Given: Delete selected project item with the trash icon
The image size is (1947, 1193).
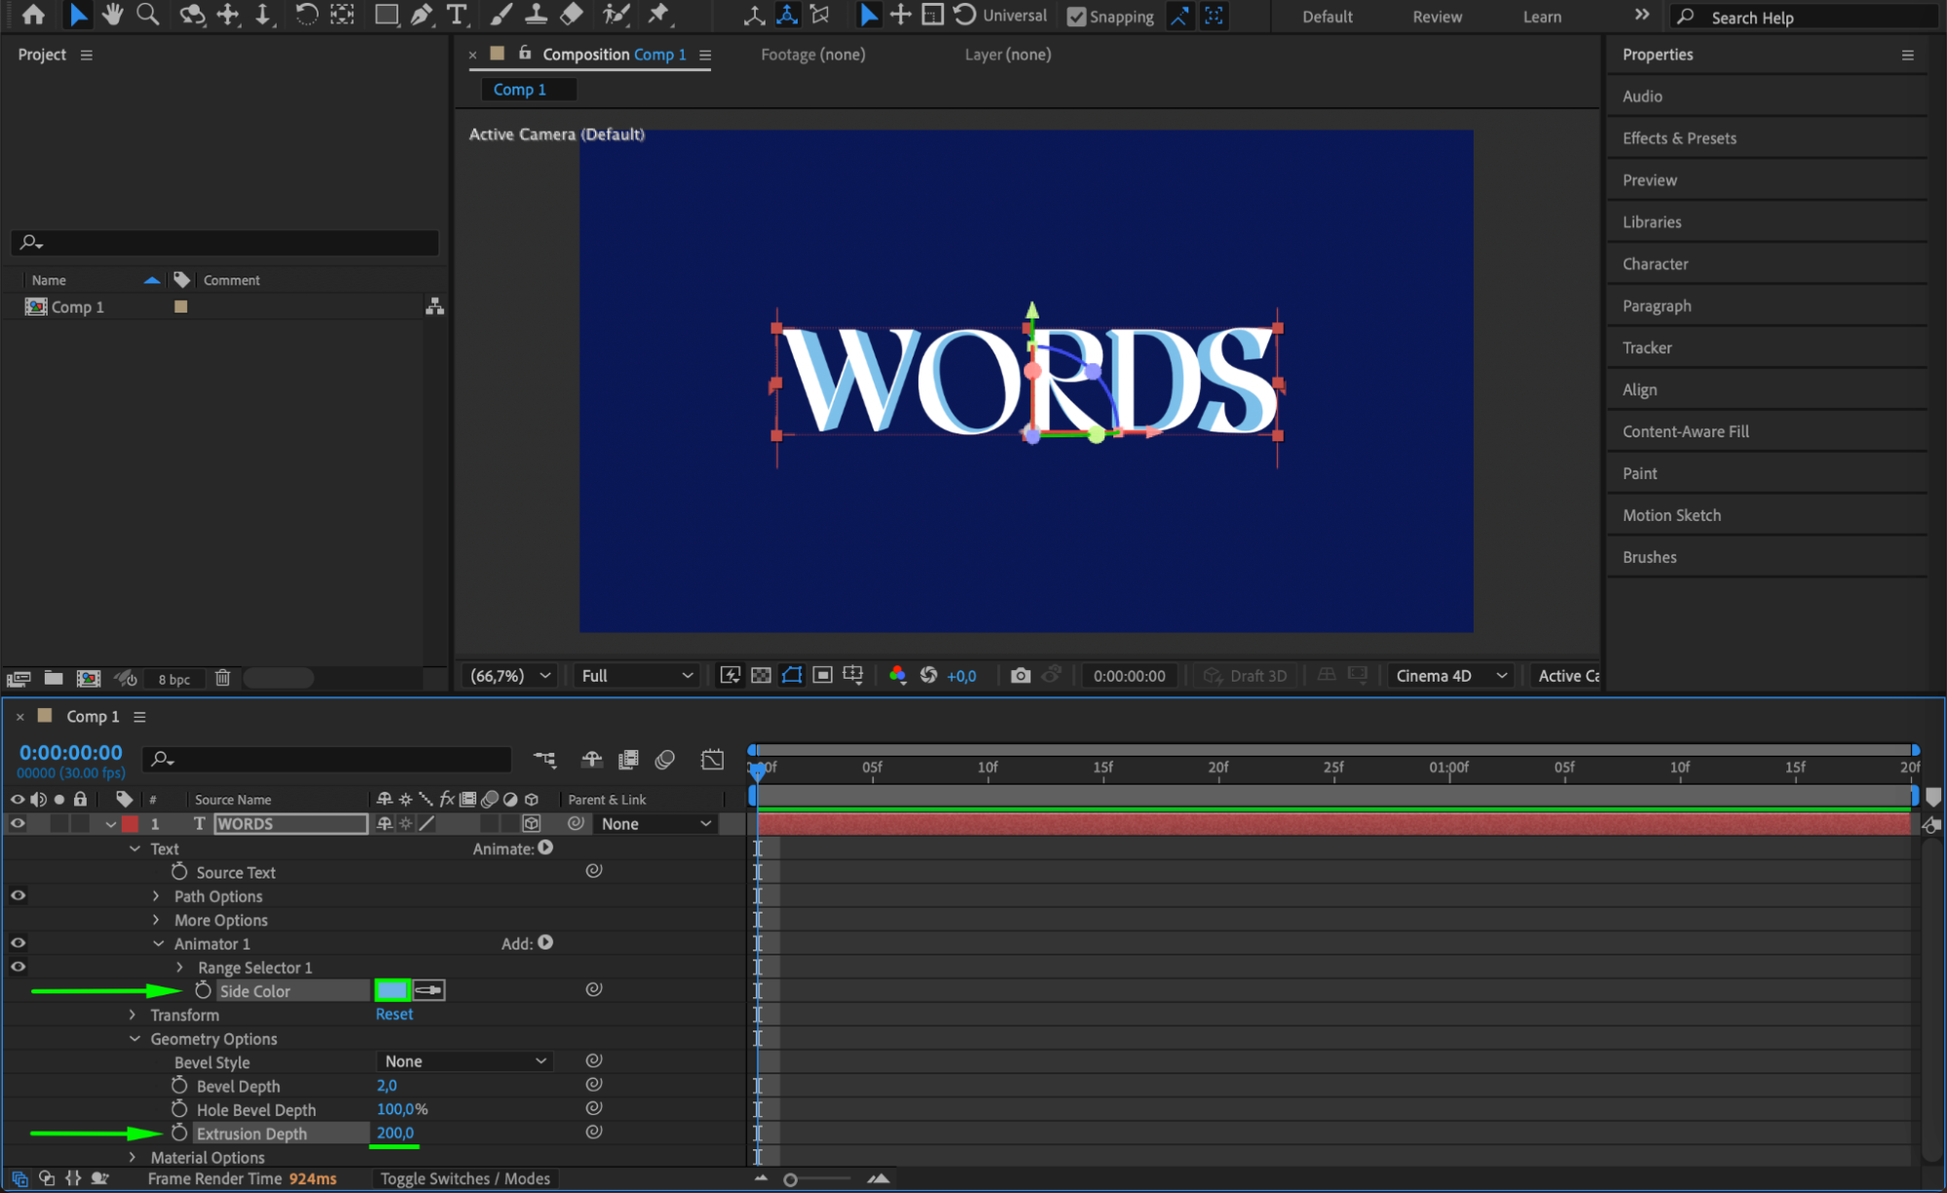Looking at the screenshot, I should pyautogui.click(x=222, y=678).
